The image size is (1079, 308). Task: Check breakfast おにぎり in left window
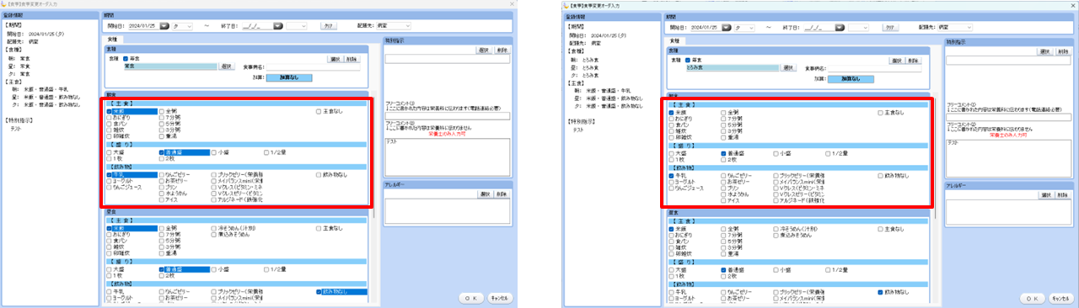[109, 117]
